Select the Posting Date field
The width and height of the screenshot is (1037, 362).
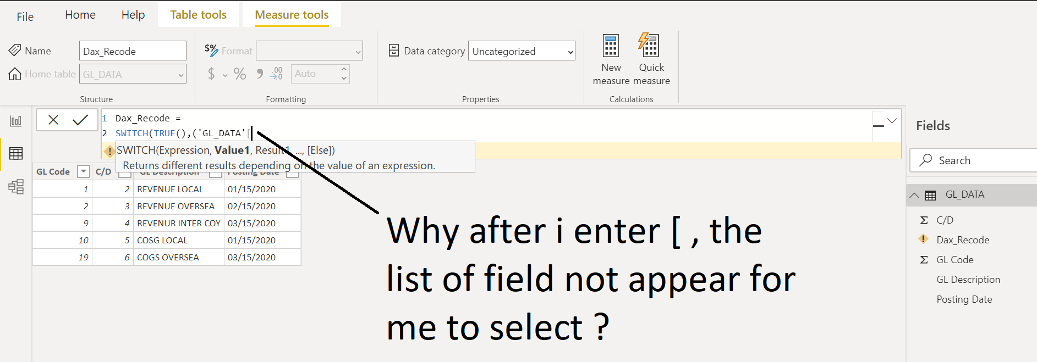point(964,299)
